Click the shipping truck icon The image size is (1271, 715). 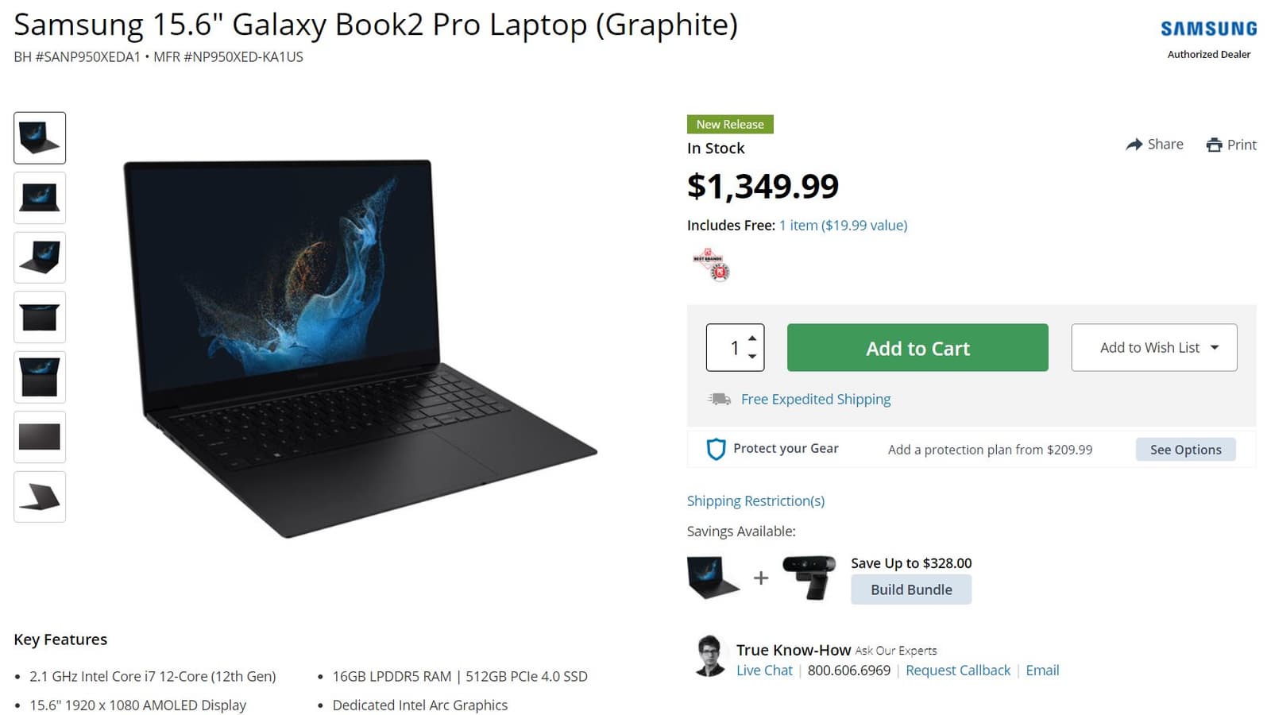tap(720, 399)
